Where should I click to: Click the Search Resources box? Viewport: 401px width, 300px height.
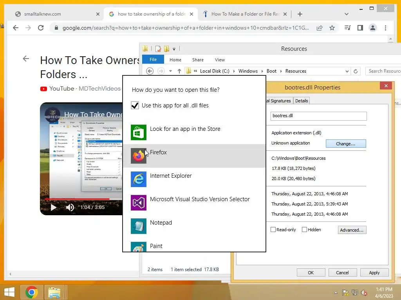[x=383, y=71]
